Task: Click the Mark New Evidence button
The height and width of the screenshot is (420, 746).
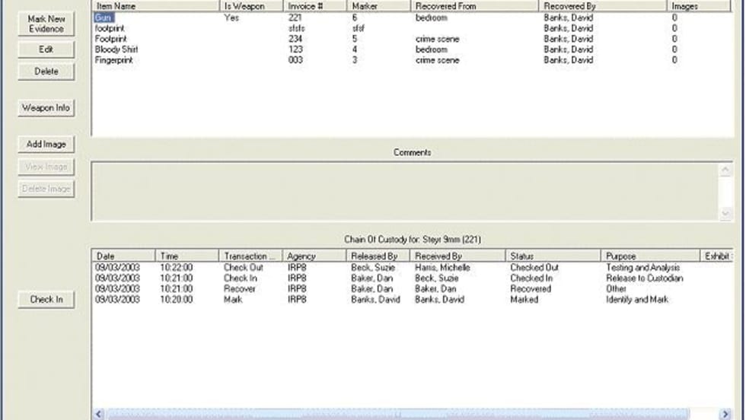Action: [46, 24]
